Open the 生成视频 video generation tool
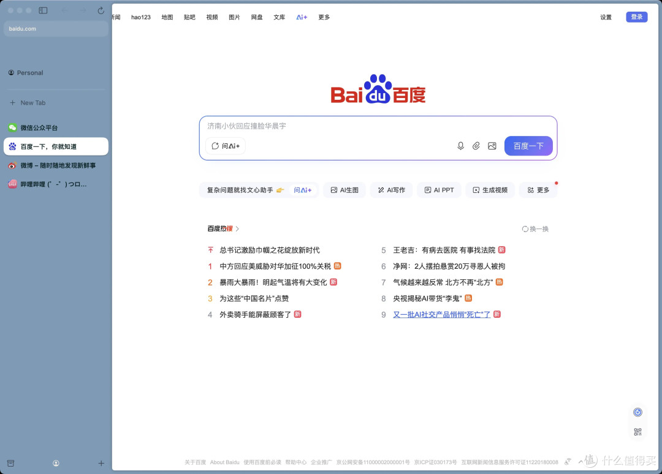This screenshot has height=474, width=662. (490, 190)
